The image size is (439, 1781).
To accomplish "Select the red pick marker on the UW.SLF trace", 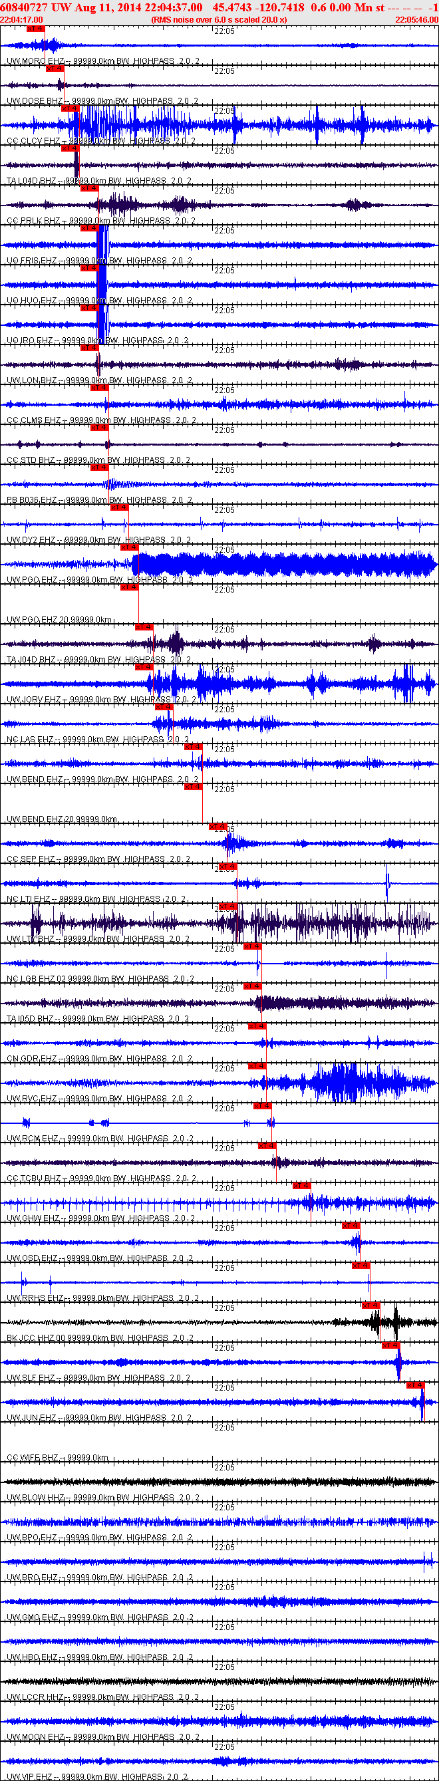I will click(390, 1346).
